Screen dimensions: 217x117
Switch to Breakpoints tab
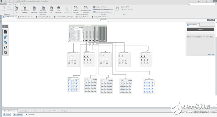tap(64, 111)
